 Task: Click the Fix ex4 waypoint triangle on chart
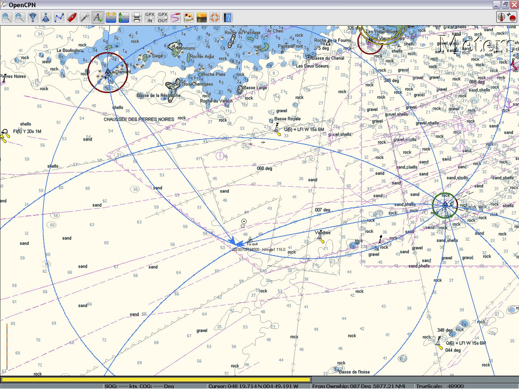pyautogui.click(x=250, y=240)
